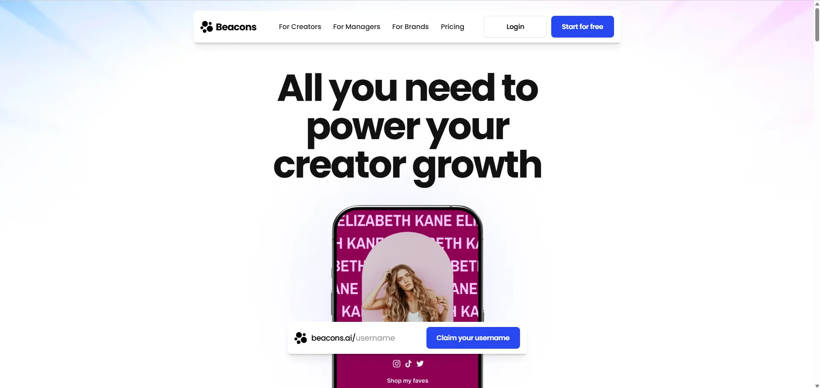Click the scrollbar down arrow
820x388 pixels.
pos(817,385)
